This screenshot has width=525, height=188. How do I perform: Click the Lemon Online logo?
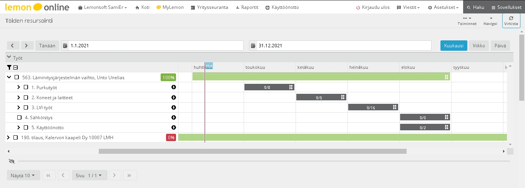coord(37,7)
